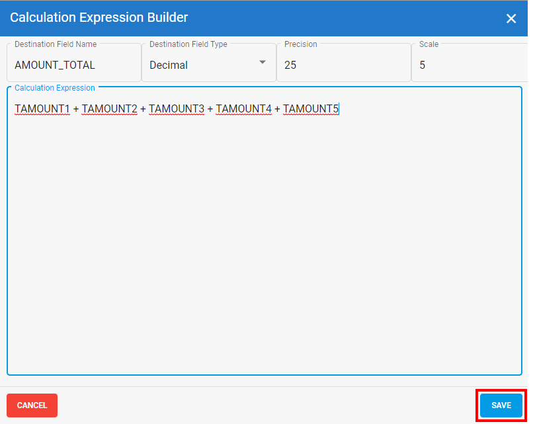Click the Precision field showing 25
The image size is (535, 424).
pyautogui.click(x=290, y=65)
